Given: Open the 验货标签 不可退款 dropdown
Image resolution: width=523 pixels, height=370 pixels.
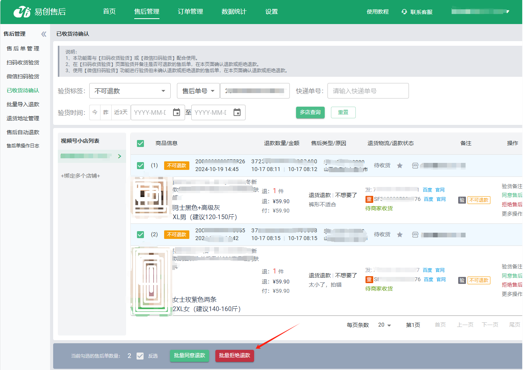Looking at the screenshot, I should tap(130, 91).
